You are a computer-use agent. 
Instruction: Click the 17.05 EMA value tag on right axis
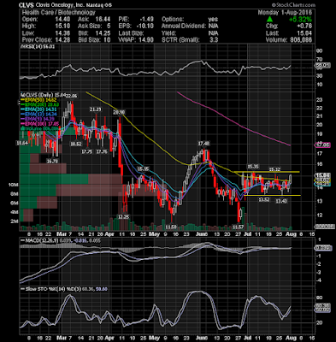[322, 145]
